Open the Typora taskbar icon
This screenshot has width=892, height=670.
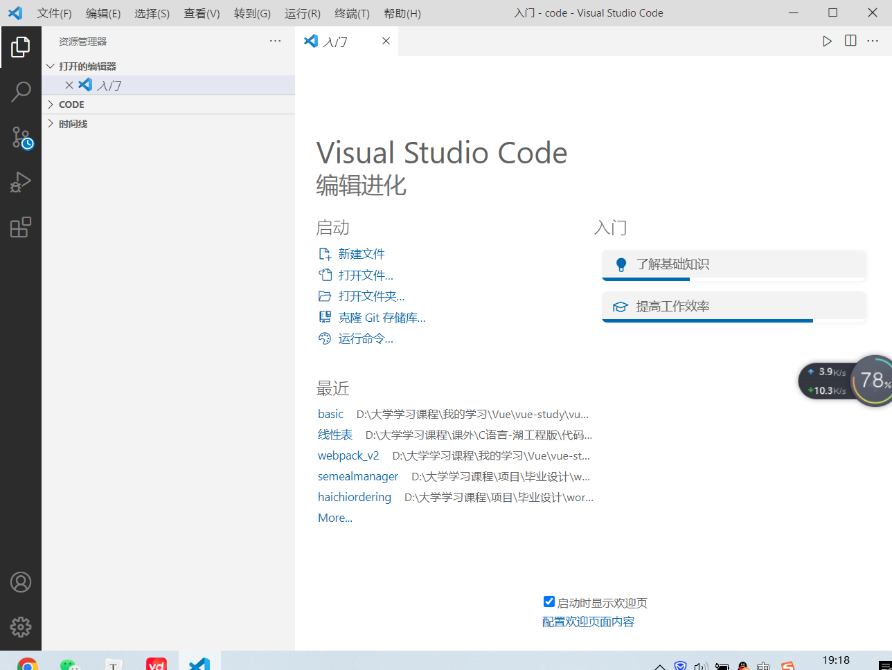tap(114, 664)
